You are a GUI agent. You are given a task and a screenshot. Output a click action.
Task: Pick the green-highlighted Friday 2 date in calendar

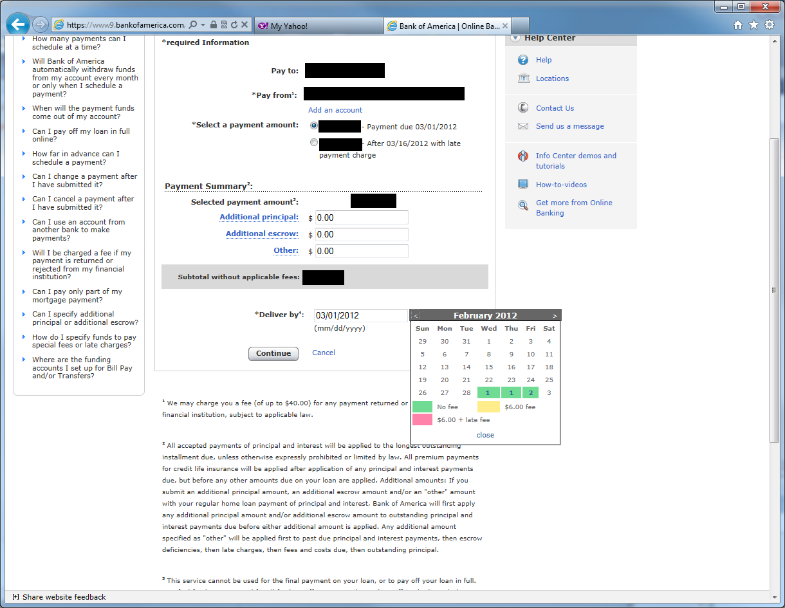[530, 393]
